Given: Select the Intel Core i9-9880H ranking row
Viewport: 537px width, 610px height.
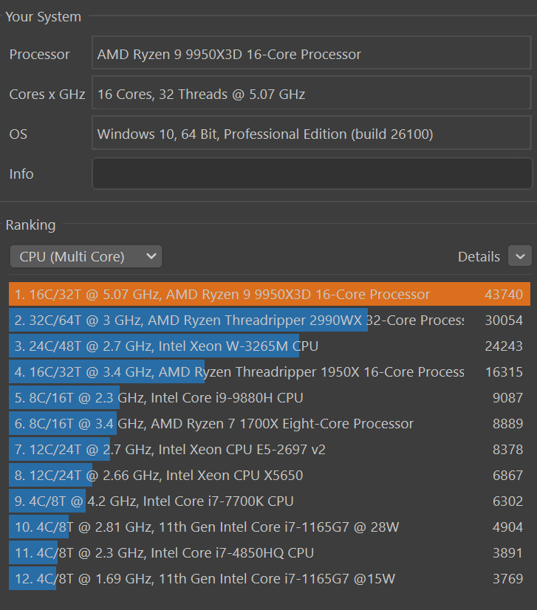Looking at the screenshot, I should pyautogui.click(x=270, y=397).
